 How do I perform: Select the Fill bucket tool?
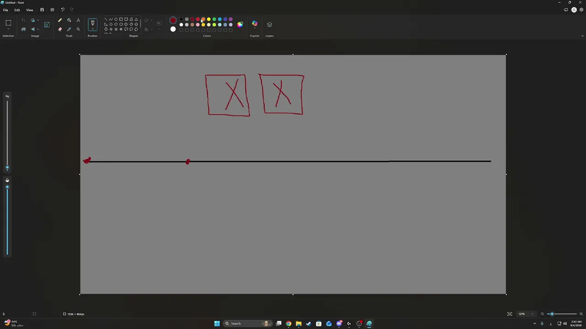(x=69, y=20)
